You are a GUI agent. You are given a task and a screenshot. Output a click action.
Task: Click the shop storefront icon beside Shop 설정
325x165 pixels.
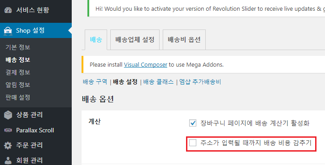[x=8, y=30]
